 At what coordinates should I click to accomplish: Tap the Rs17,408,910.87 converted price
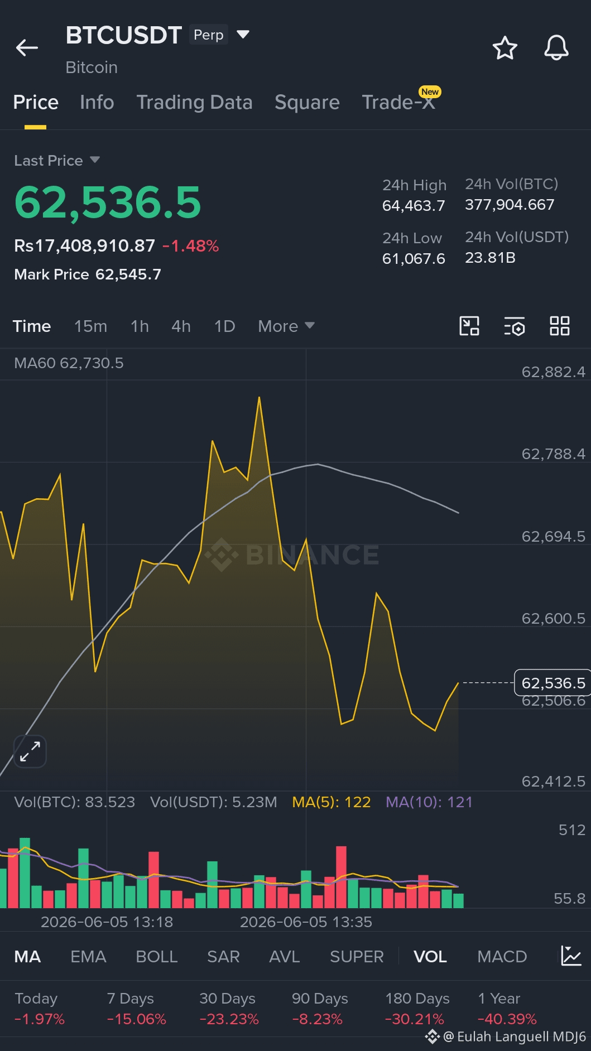84,245
